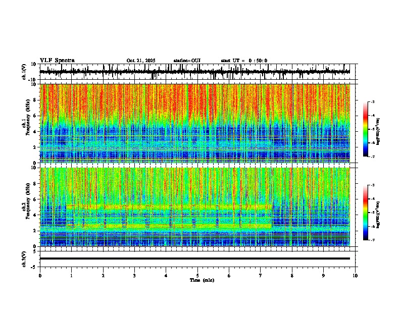
Task: Click the ch.3 flat voltage trace line
Action: [x=194, y=259]
